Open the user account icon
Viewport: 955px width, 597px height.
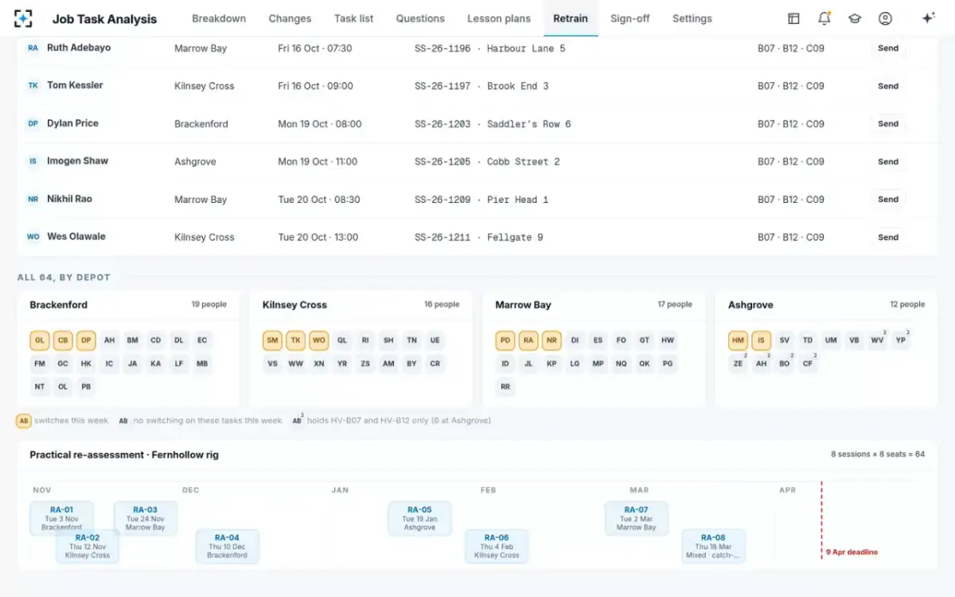(x=885, y=18)
